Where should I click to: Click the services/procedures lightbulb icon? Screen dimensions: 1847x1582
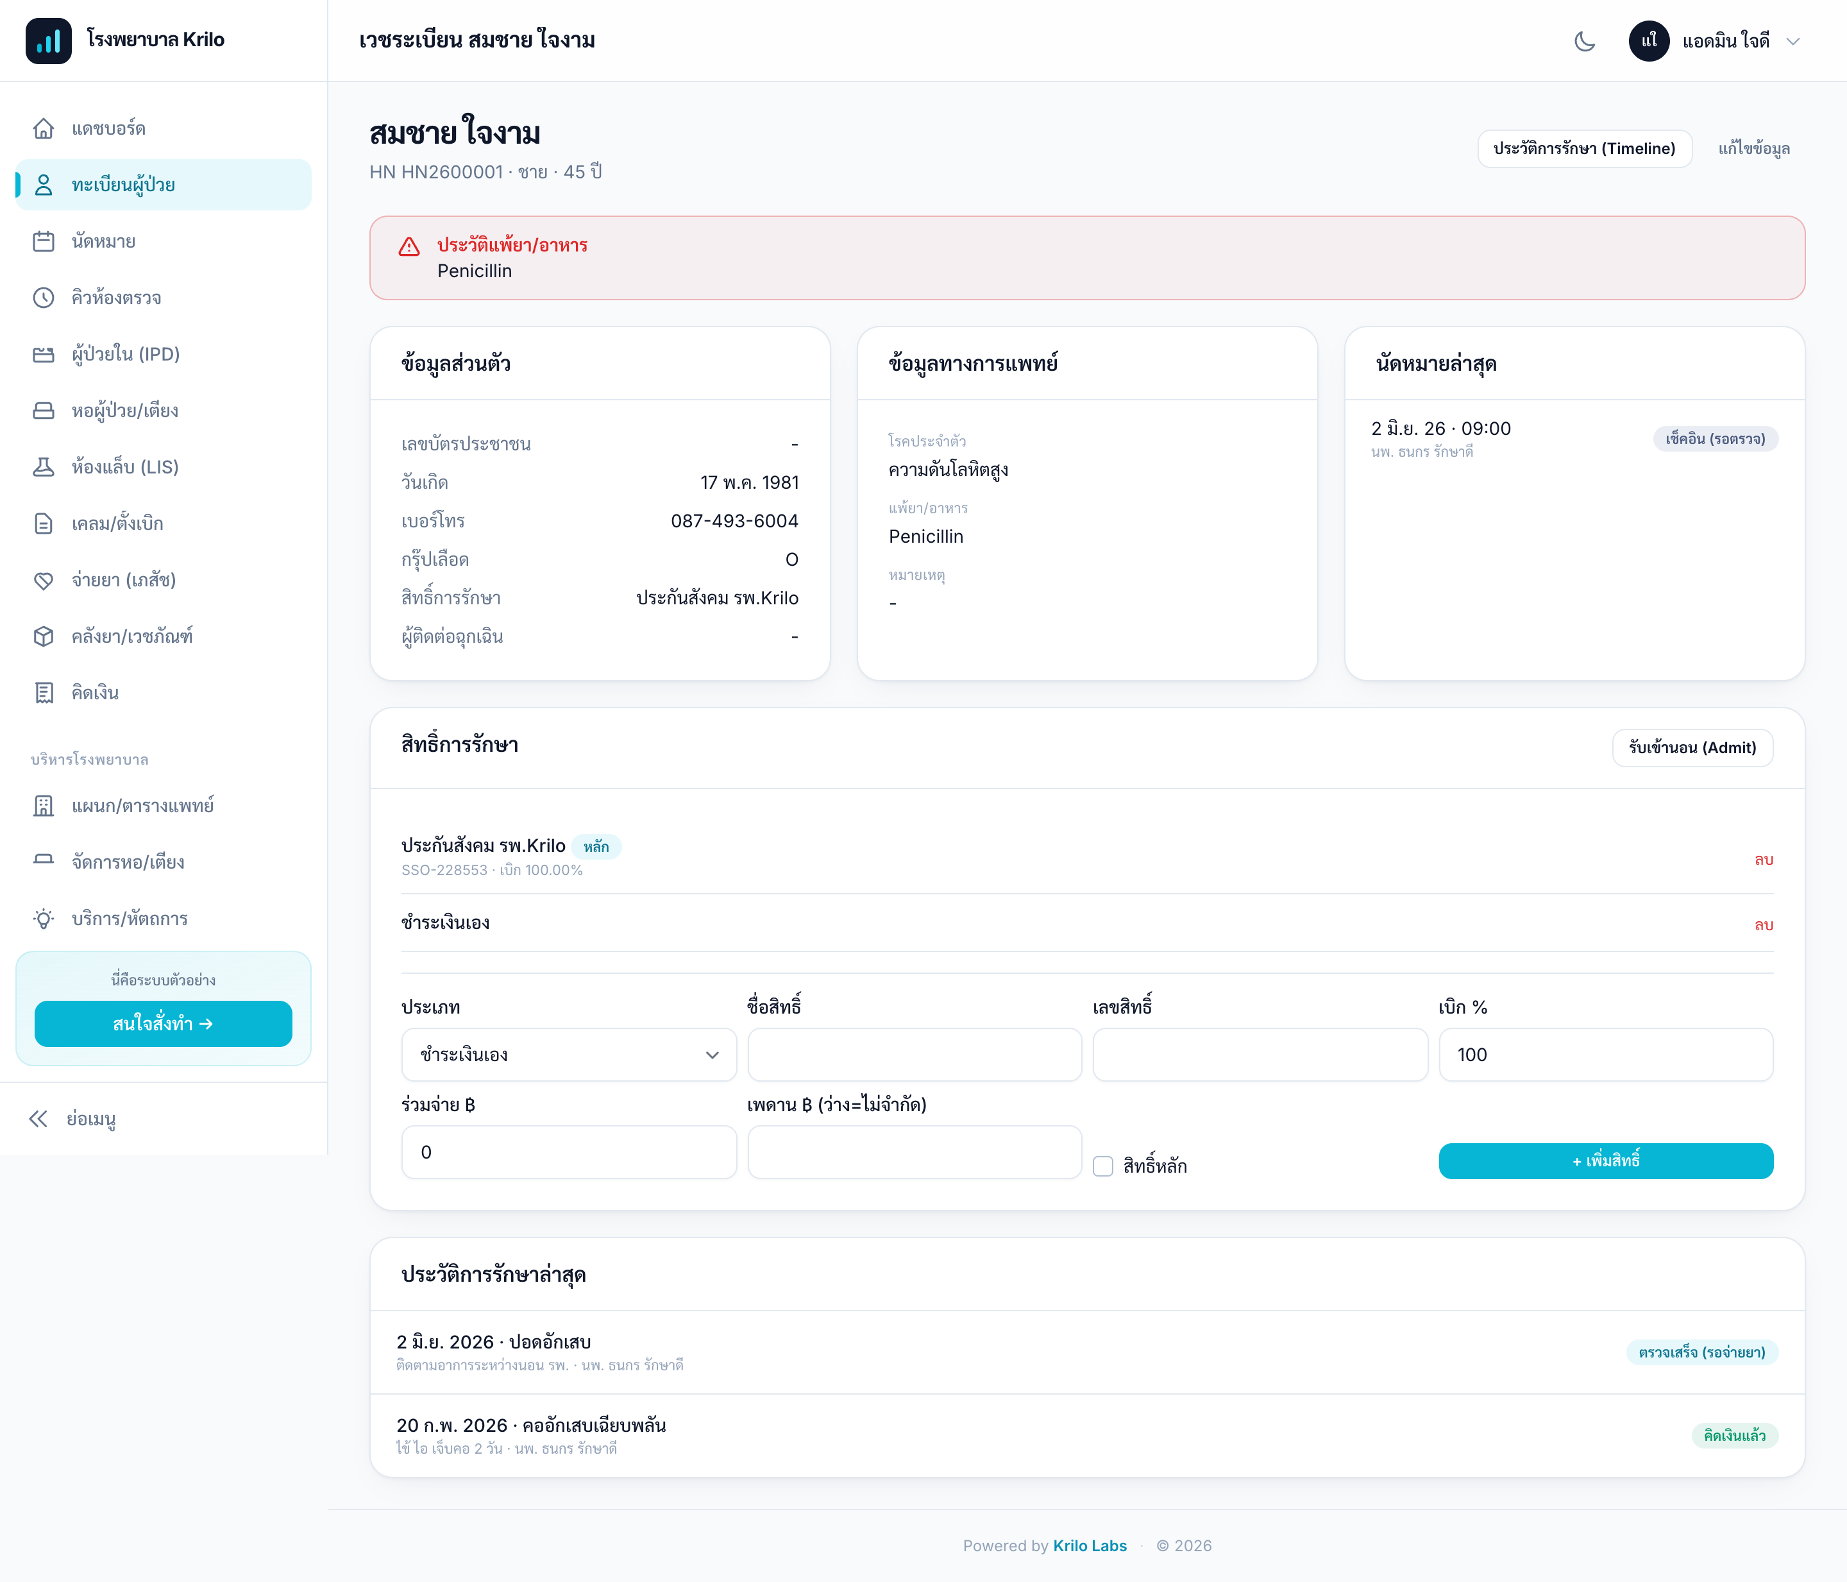click(44, 919)
